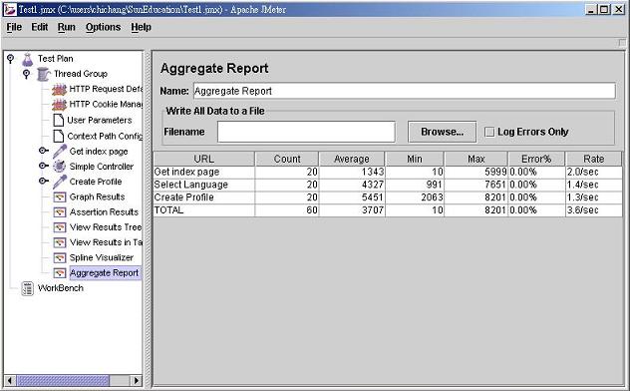
Task: Collapse the Test Plan root node
Action: point(10,59)
